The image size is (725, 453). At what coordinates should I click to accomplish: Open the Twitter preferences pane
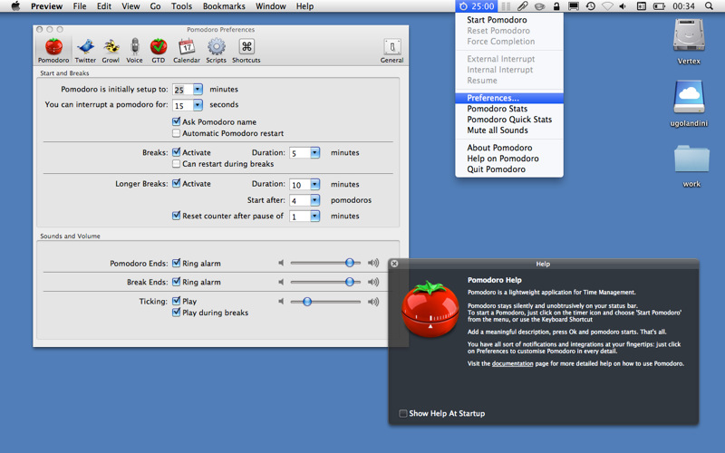point(85,50)
